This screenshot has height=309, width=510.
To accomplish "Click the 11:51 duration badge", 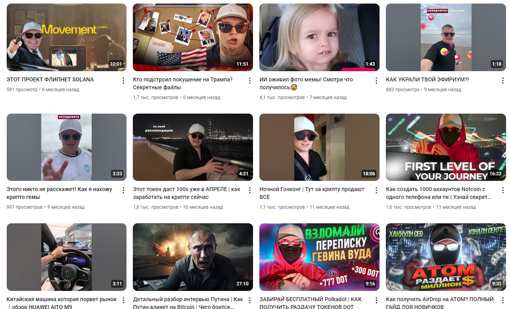I will 242,64.
